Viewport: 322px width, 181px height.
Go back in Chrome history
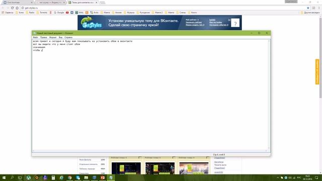[3, 8]
